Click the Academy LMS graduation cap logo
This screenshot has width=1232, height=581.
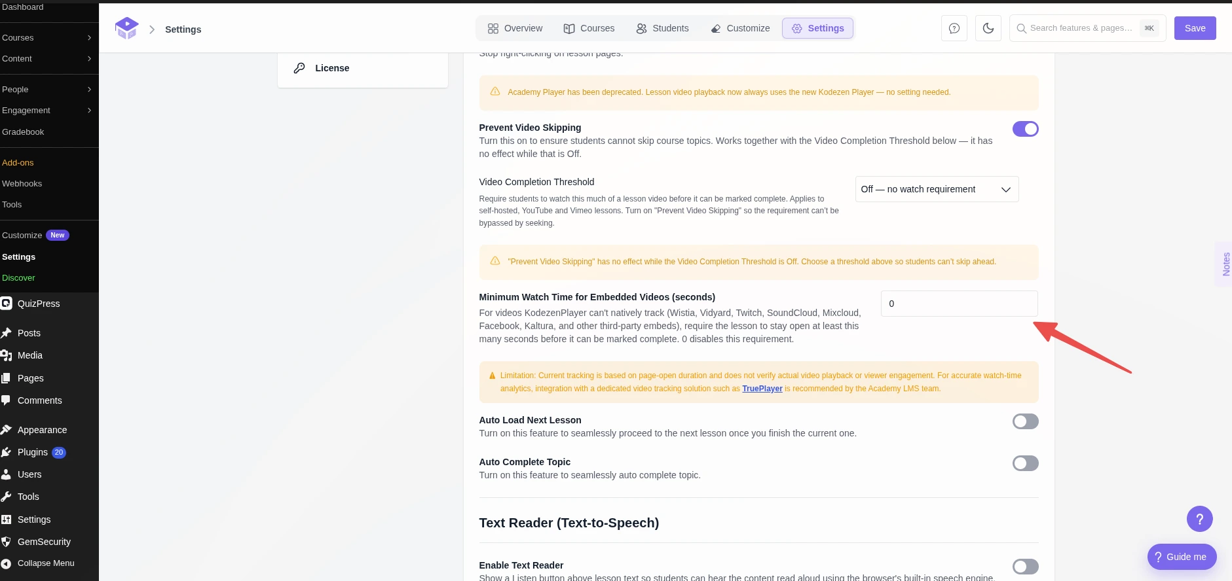(126, 28)
